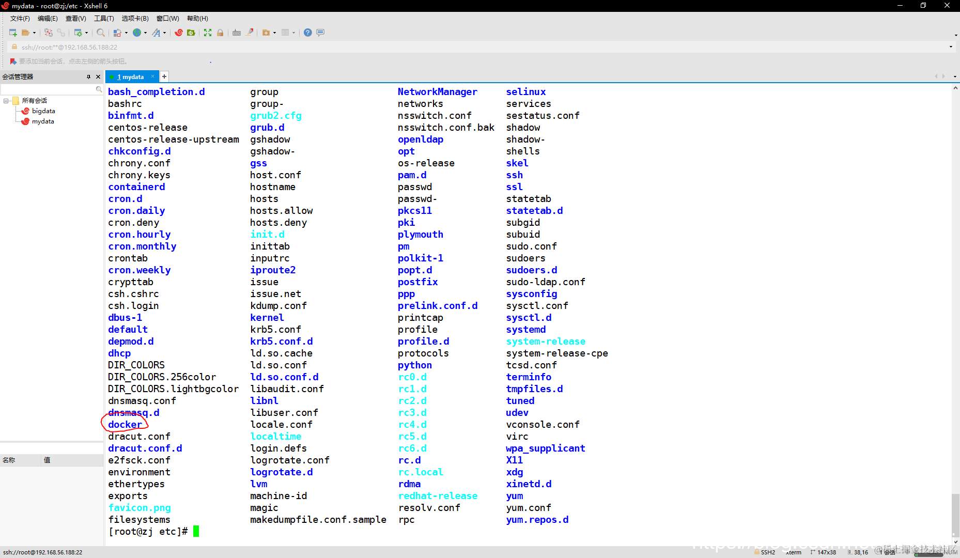Screen dimensions: 960x558
Task: Open the Find magnifier tool
Action: tap(101, 33)
